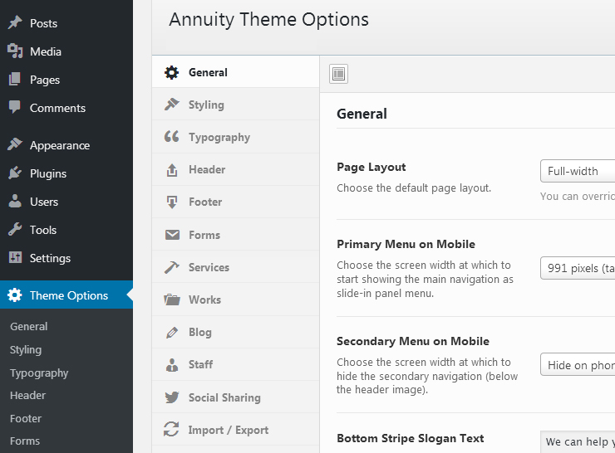Click the Settings sliders icon
Viewport: 615px width, 453px height.
pos(15,258)
